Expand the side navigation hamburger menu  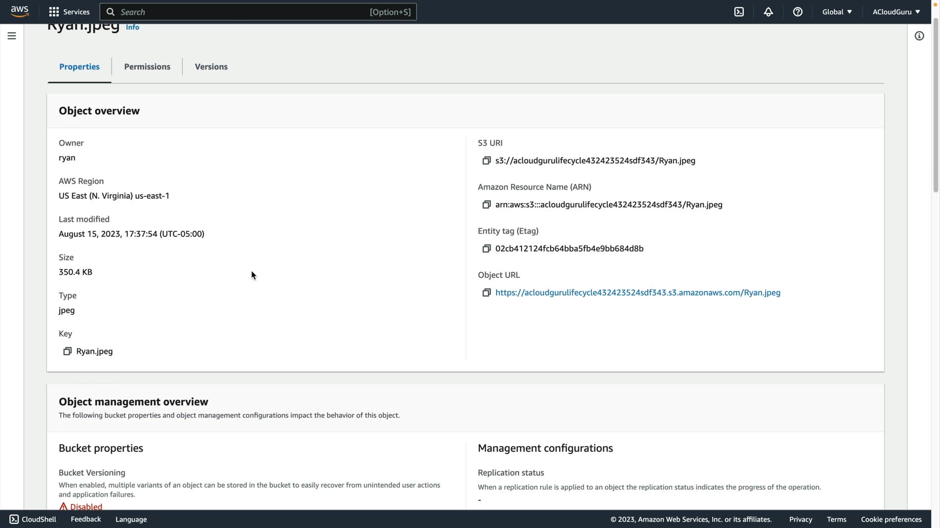click(12, 36)
